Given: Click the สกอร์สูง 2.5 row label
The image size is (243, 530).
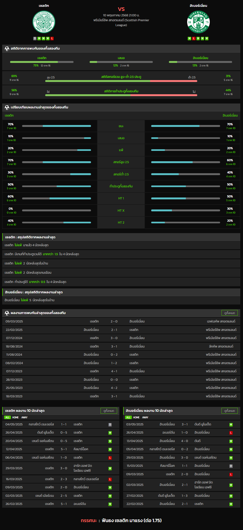Looking at the screenshot, I should (121, 162).
